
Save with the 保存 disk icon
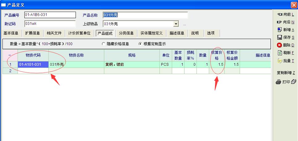click(x=280, y=37)
